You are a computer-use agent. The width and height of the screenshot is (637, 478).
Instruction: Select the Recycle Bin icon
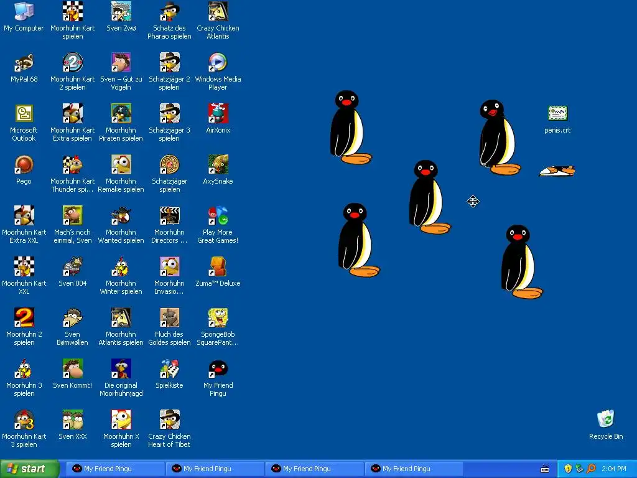[x=606, y=419]
